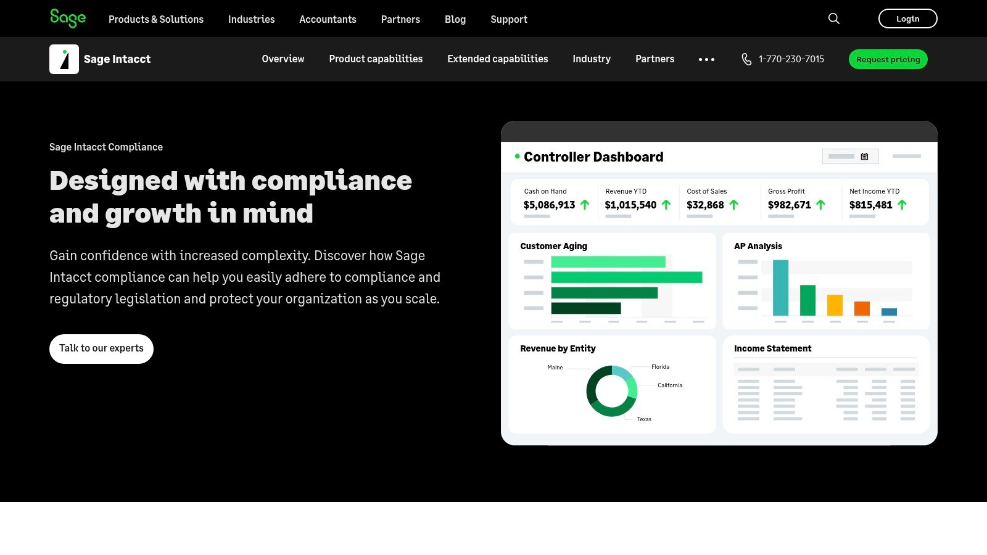
Task: Open Extended capabilities dropdown
Action: (x=498, y=59)
